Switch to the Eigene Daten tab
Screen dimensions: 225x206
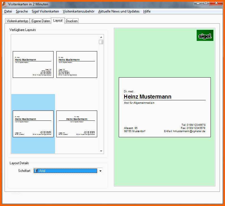tap(41, 21)
